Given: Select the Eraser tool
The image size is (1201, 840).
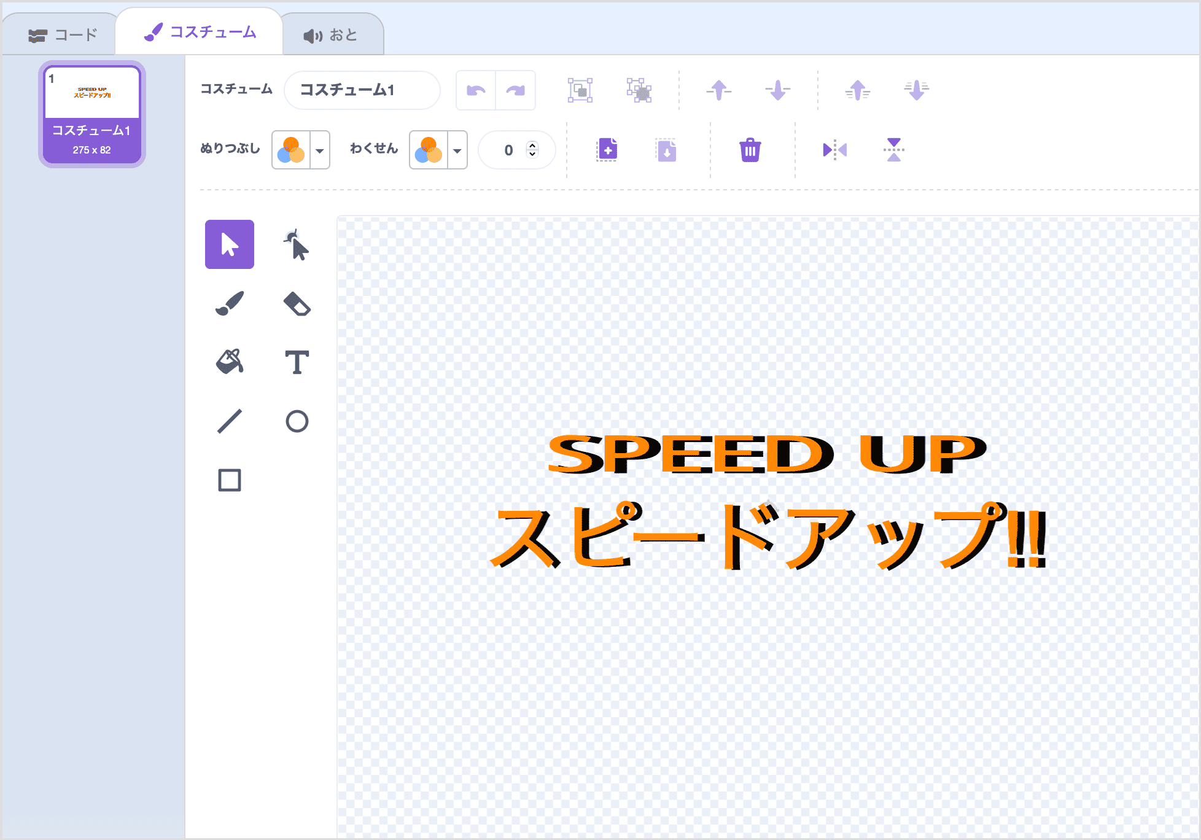Looking at the screenshot, I should 297,303.
